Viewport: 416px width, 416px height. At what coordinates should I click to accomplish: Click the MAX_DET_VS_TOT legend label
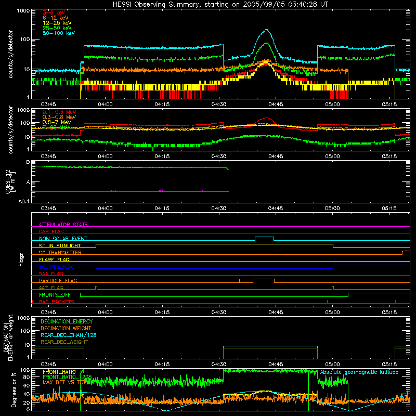pos(64,382)
